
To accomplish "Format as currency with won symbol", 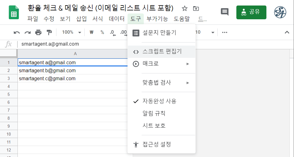I will pyautogui.click(x=91, y=32).
